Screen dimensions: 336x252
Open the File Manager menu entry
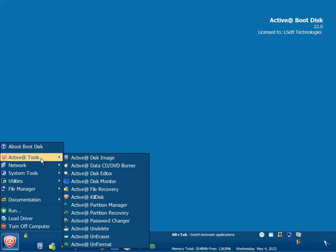32,189
